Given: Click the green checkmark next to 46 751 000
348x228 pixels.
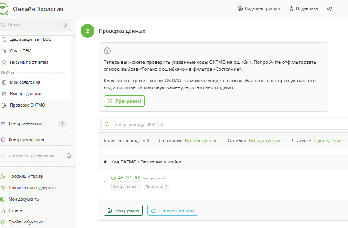Looking at the screenshot, I should 113,178.
